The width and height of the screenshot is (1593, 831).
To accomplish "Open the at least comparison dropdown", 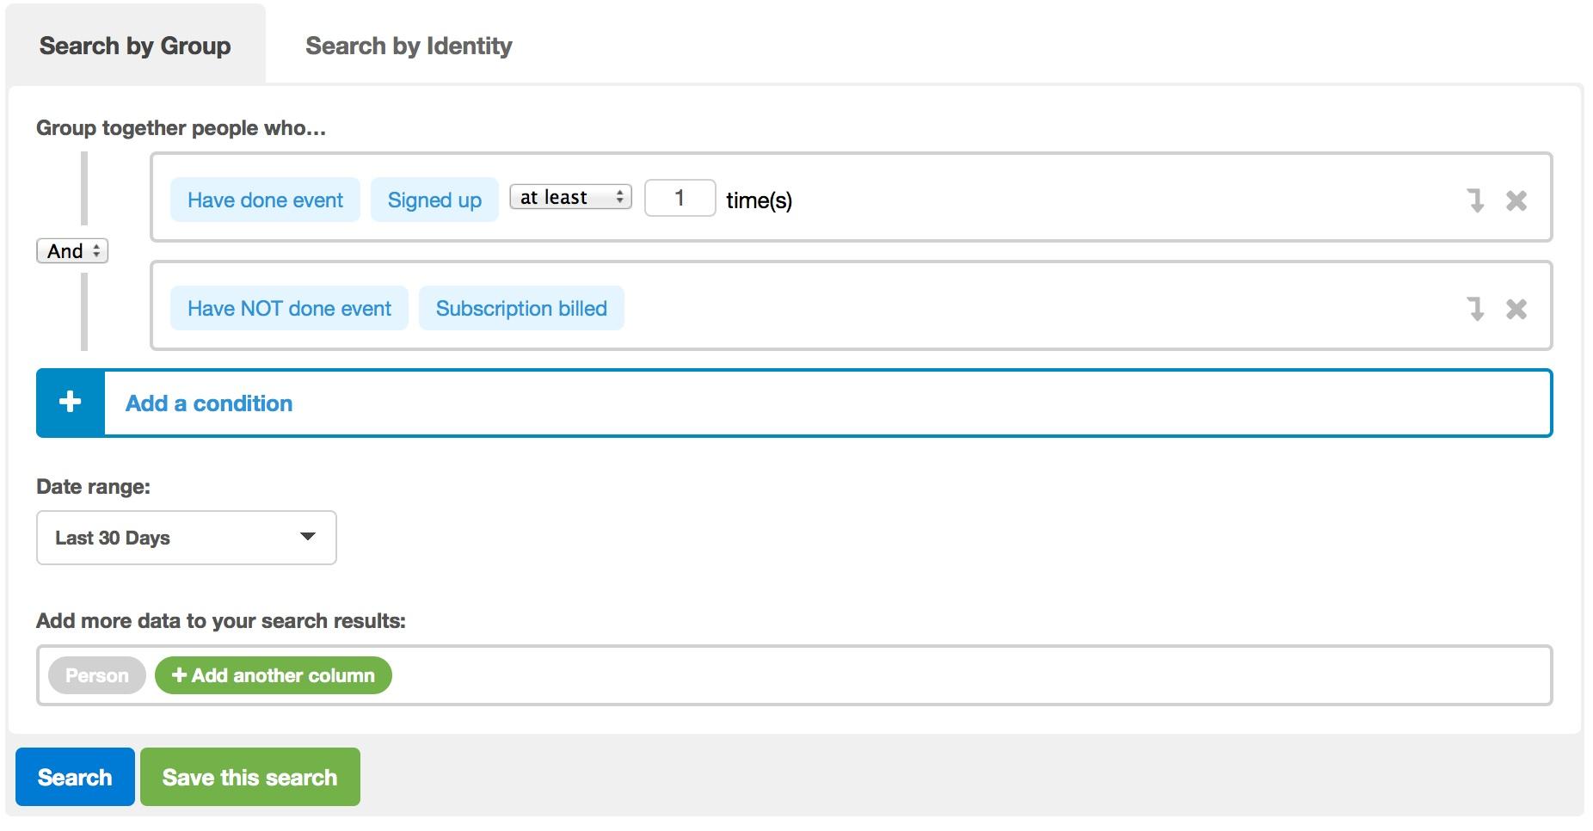I will [x=570, y=197].
